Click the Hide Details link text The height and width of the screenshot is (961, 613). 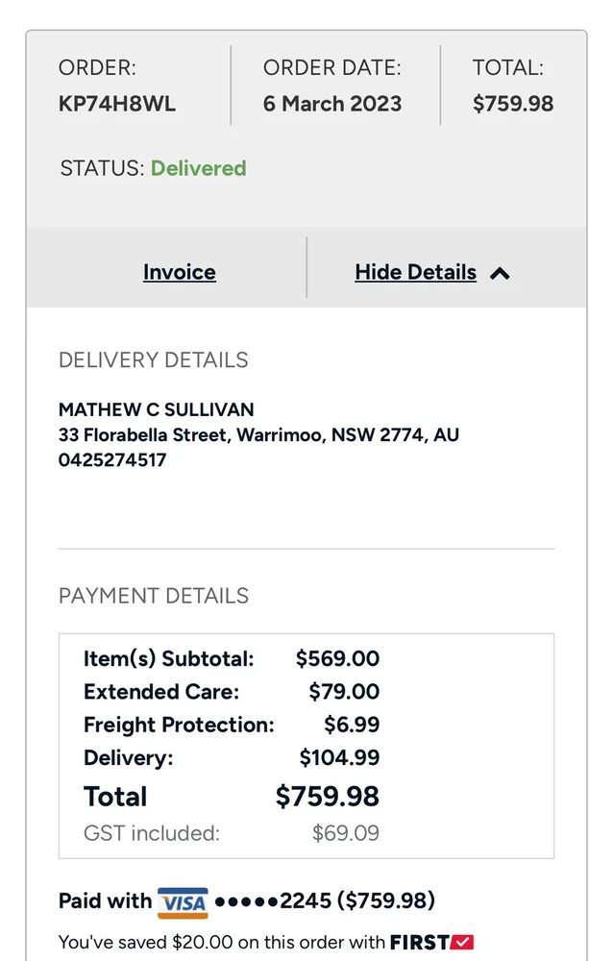(415, 272)
